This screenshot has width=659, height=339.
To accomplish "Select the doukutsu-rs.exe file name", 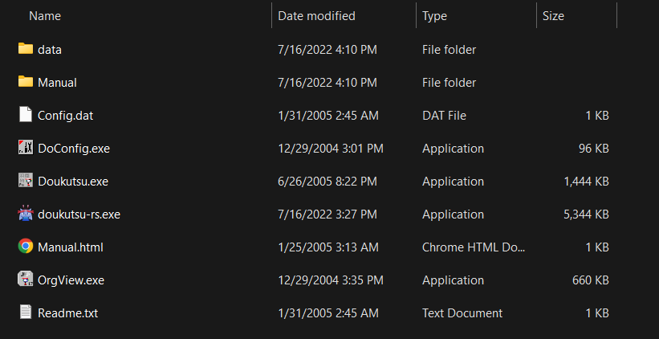I will tap(79, 214).
